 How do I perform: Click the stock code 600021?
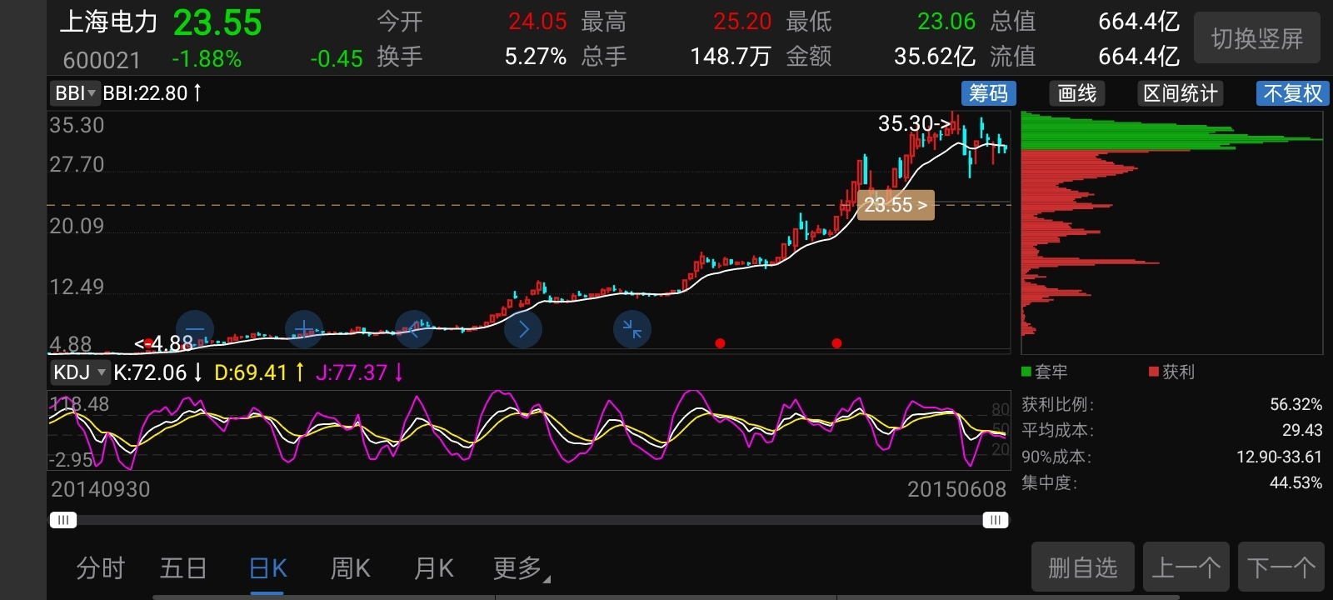pyautogui.click(x=102, y=60)
